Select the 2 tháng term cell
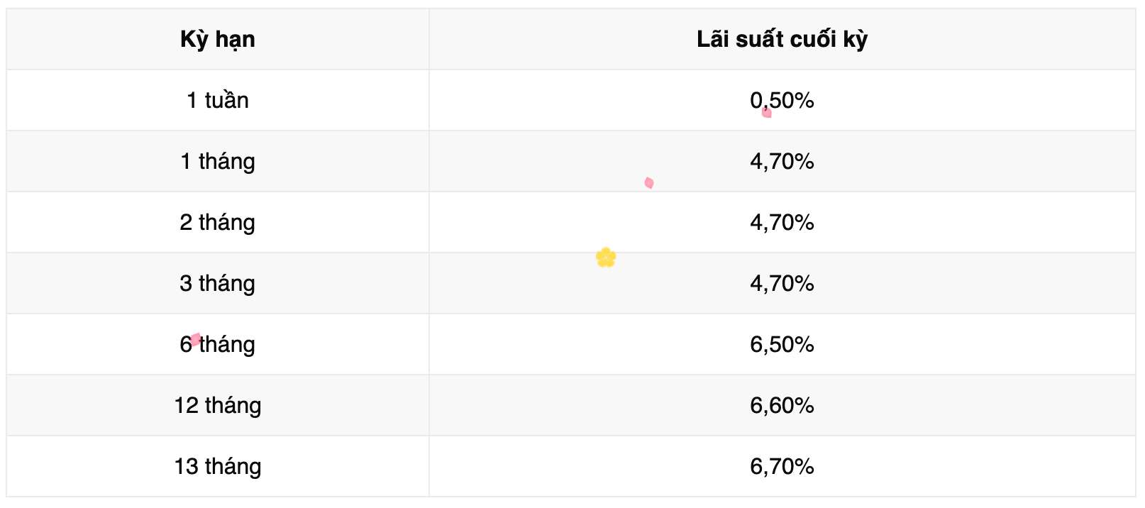 [217, 222]
